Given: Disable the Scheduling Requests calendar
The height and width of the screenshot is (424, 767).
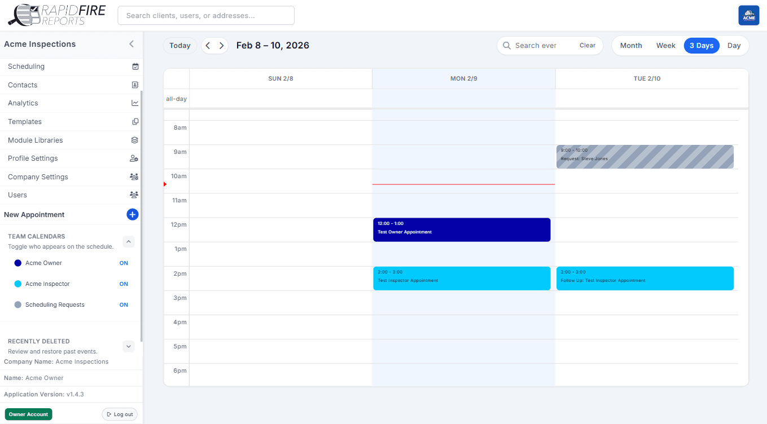Looking at the screenshot, I should [x=124, y=304].
